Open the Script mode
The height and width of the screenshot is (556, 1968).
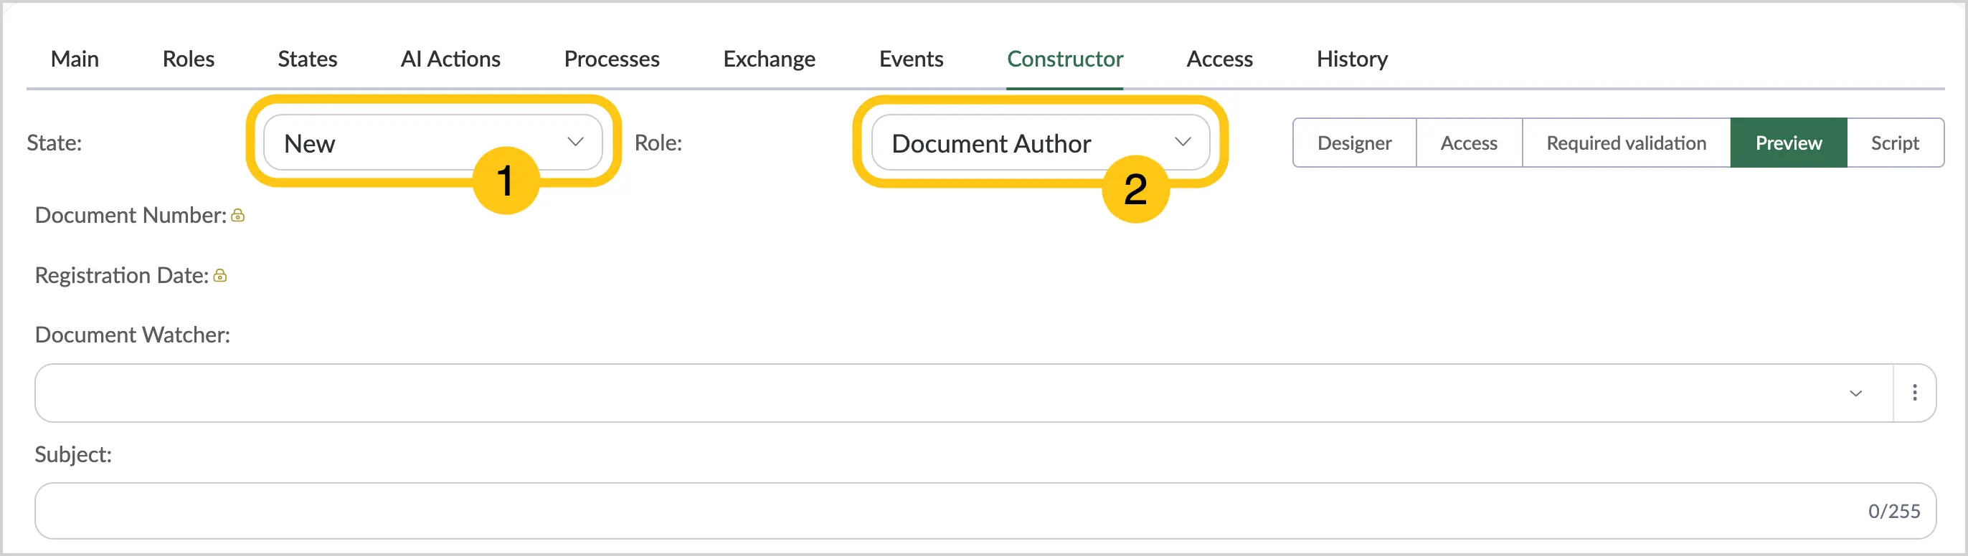[x=1895, y=143]
